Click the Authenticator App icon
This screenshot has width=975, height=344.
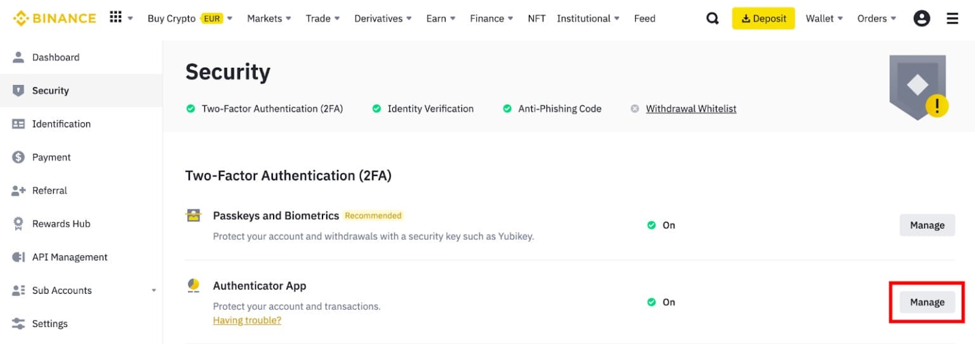point(193,286)
